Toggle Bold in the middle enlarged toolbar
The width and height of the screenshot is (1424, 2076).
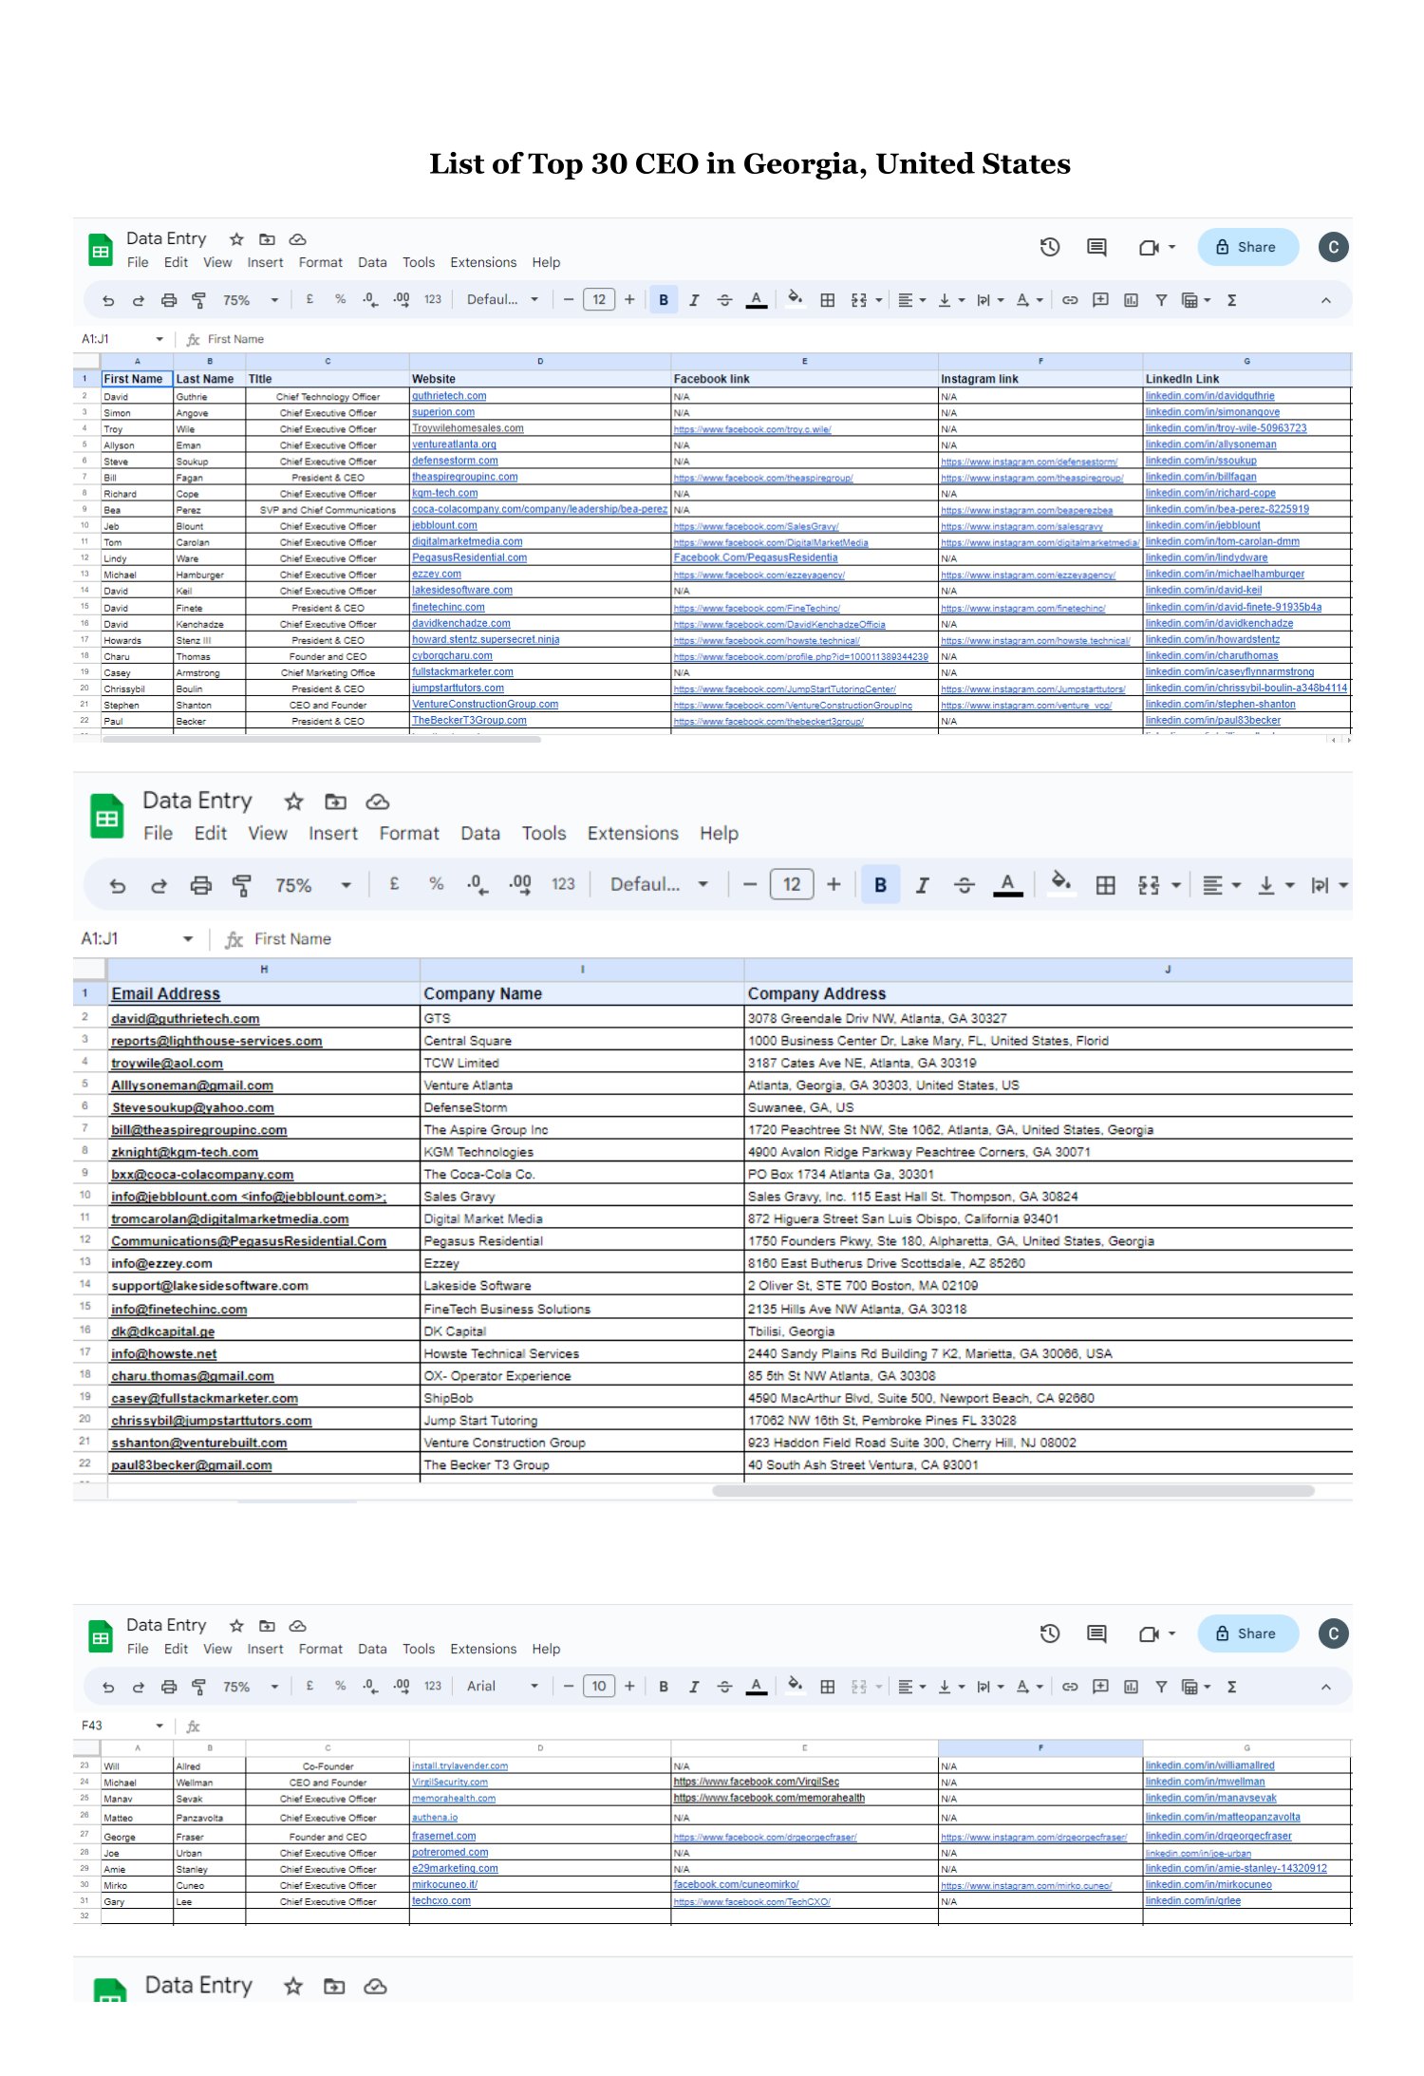tap(880, 885)
